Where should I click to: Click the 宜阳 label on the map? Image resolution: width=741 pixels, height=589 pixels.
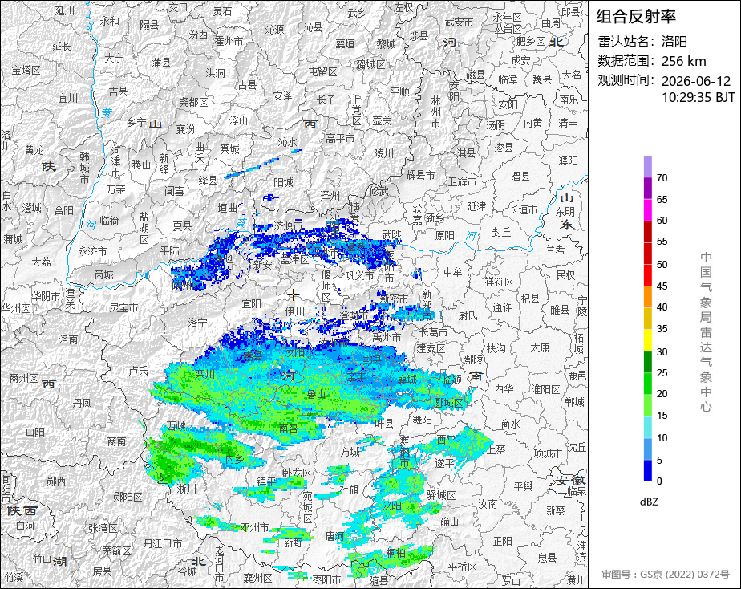pos(252,303)
